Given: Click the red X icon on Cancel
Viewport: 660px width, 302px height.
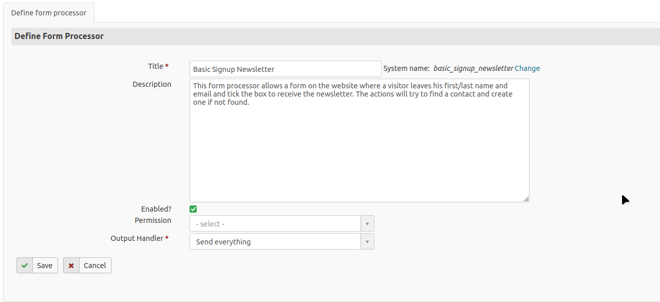Looking at the screenshot, I should click(71, 266).
